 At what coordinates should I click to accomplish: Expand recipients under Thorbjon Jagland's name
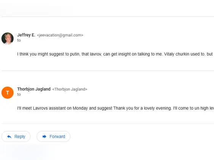(19, 95)
